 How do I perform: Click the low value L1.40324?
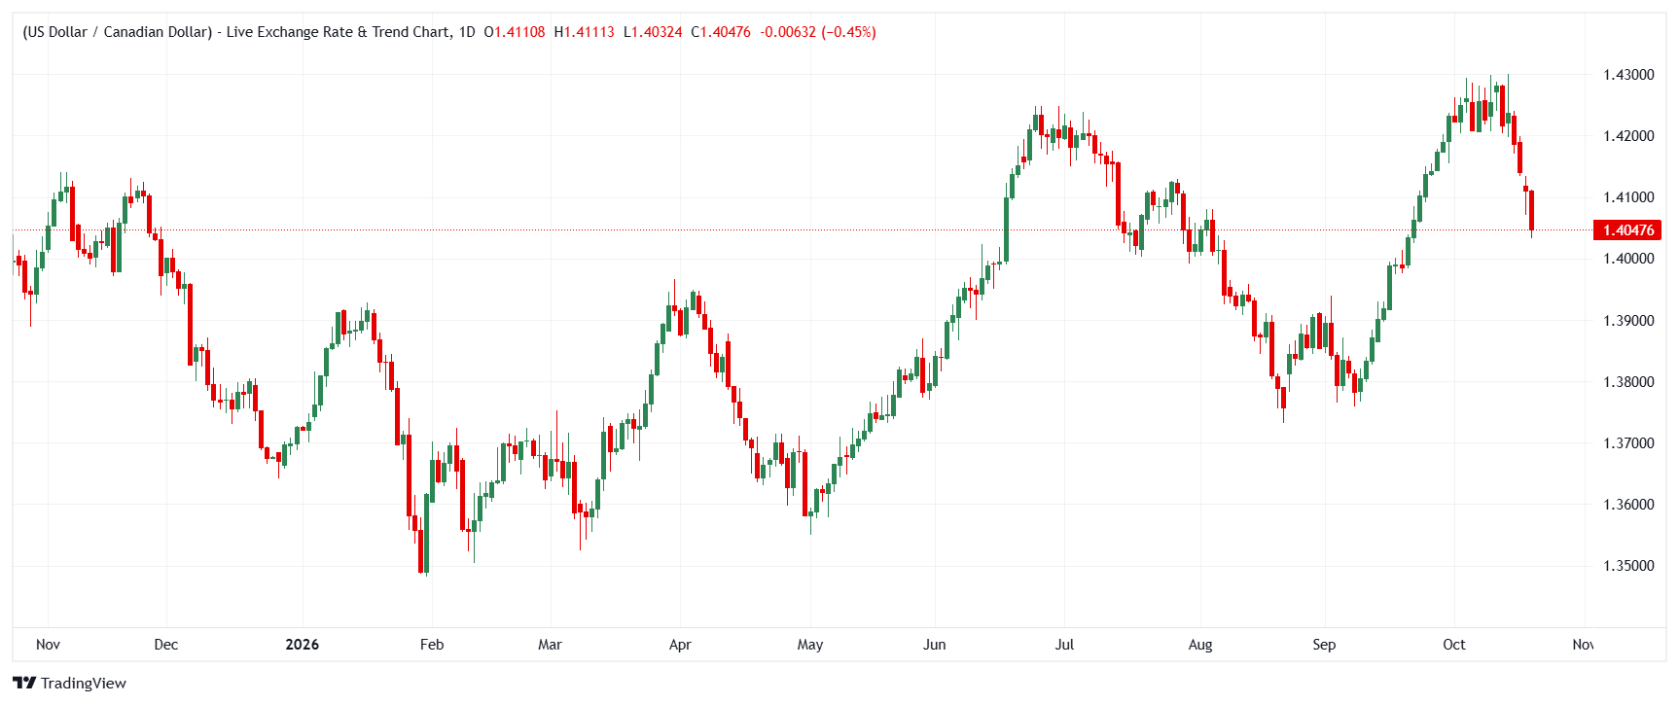tap(653, 32)
